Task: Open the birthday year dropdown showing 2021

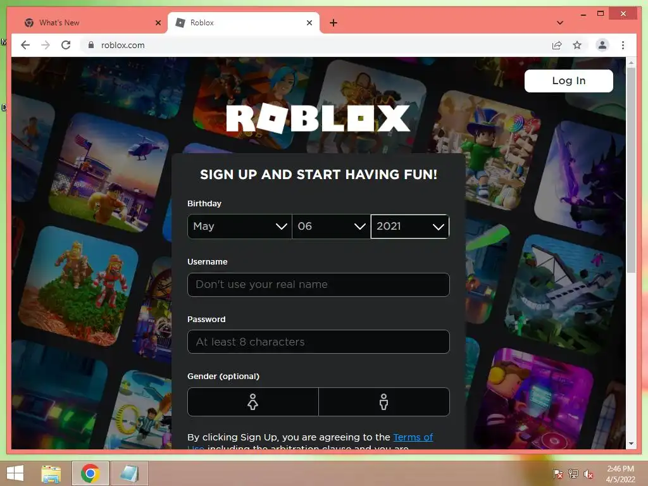Action: point(410,227)
